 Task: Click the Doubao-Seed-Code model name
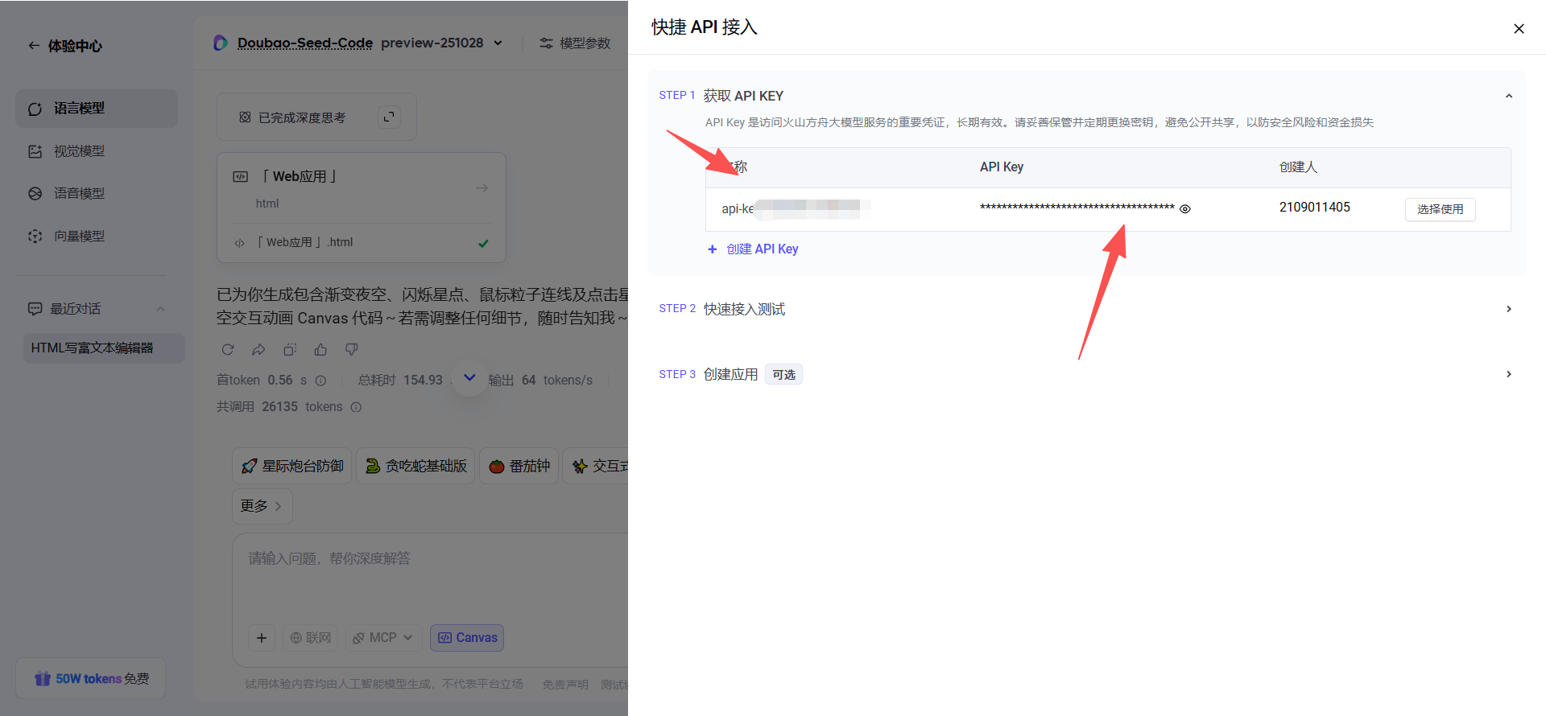pyautogui.click(x=304, y=43)
